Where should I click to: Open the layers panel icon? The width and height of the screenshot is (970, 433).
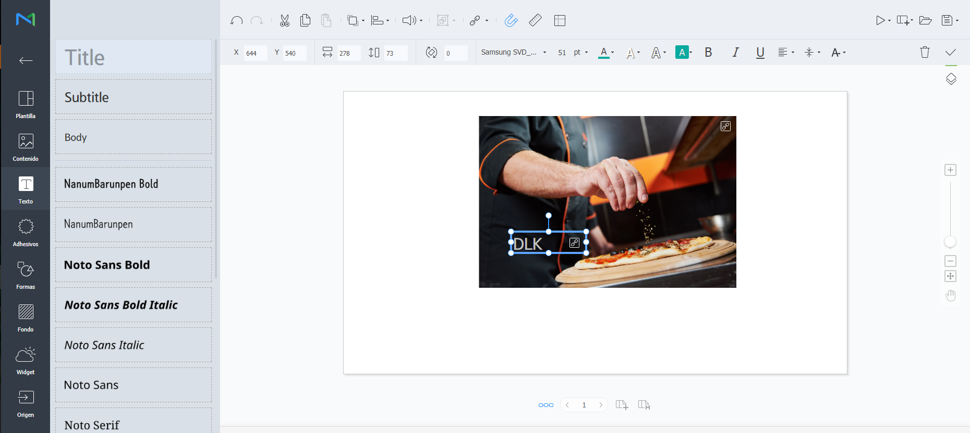coord(951,79)
